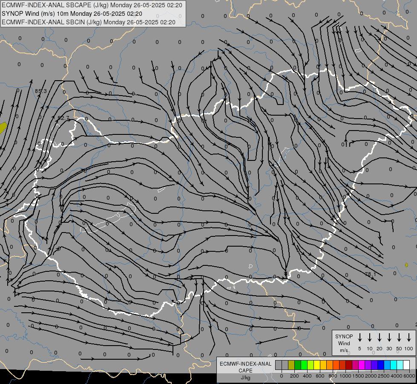Click the wind arrow labeled 5 in legend
417x384 pixels.
click(x=359, y=337)
